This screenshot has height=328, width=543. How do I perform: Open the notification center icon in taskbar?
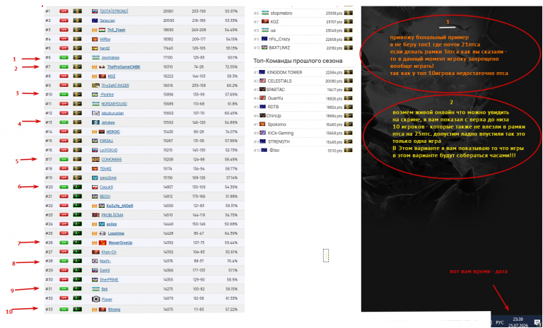(x=537, y=322)
